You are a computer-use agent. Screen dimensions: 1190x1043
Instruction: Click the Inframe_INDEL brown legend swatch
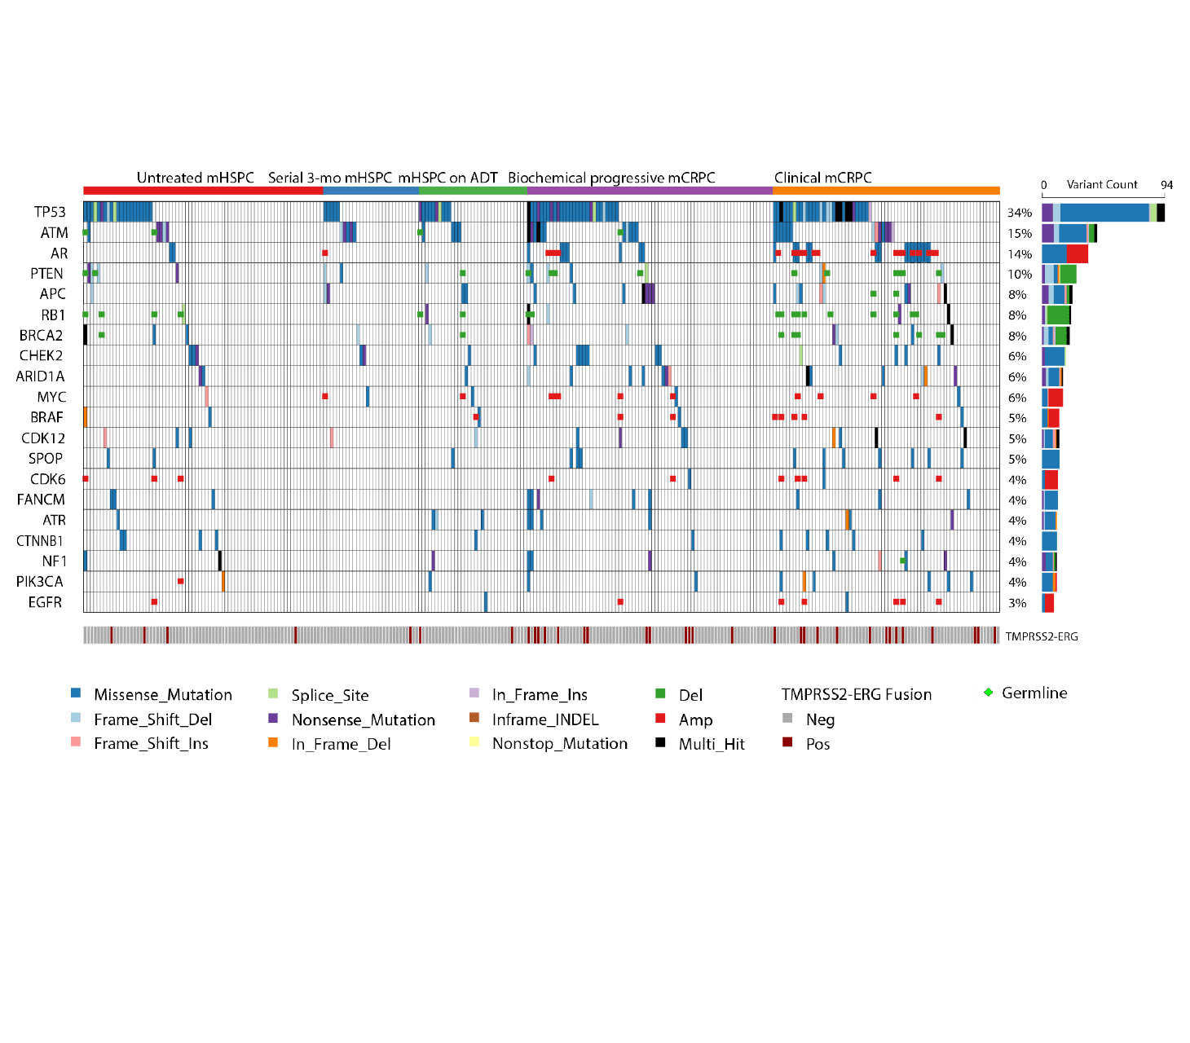474,717
